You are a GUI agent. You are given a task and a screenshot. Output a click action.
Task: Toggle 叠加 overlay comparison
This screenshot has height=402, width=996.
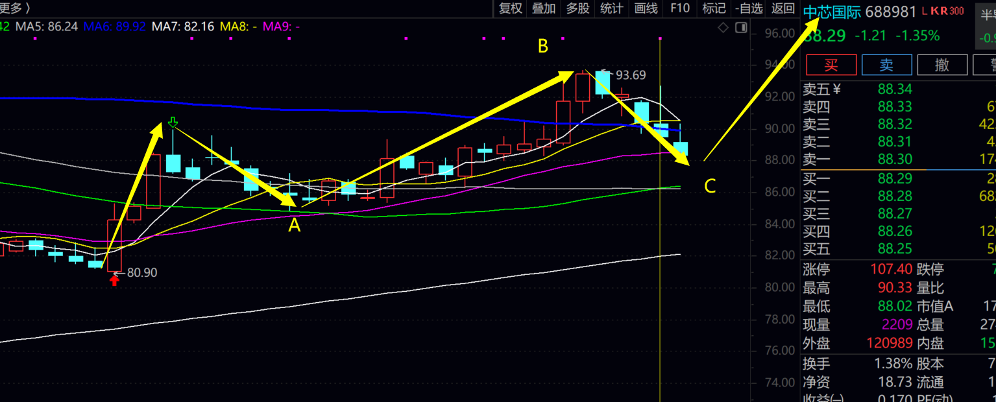tap(544, 8)
